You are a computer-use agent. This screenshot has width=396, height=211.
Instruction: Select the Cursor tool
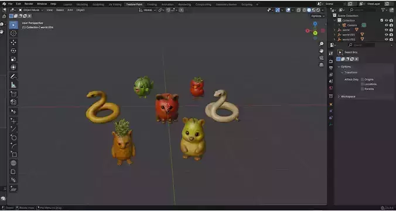[13, 33]
